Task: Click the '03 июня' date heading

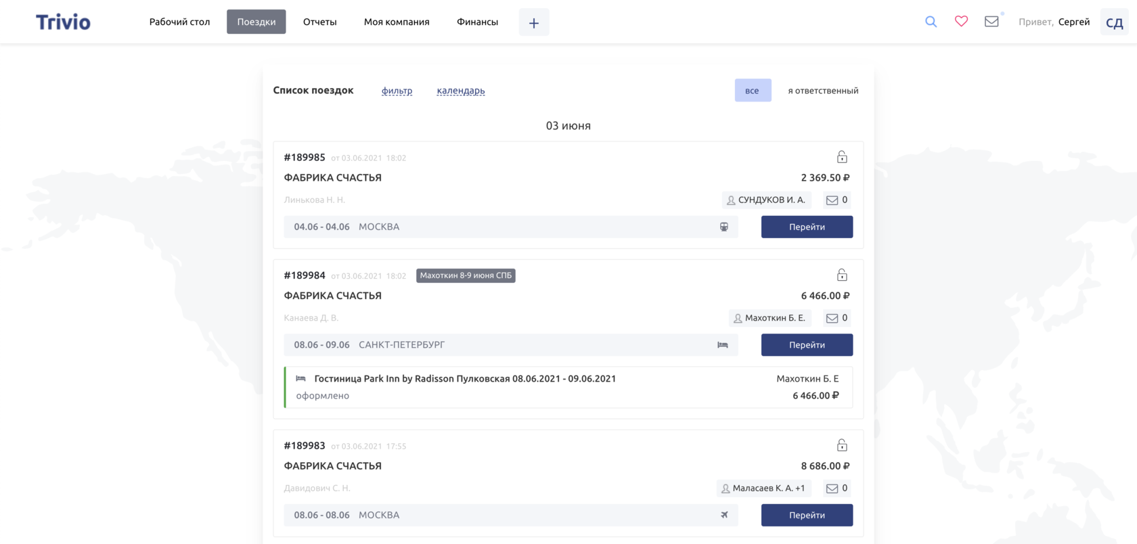Action: tap(568, 126)
